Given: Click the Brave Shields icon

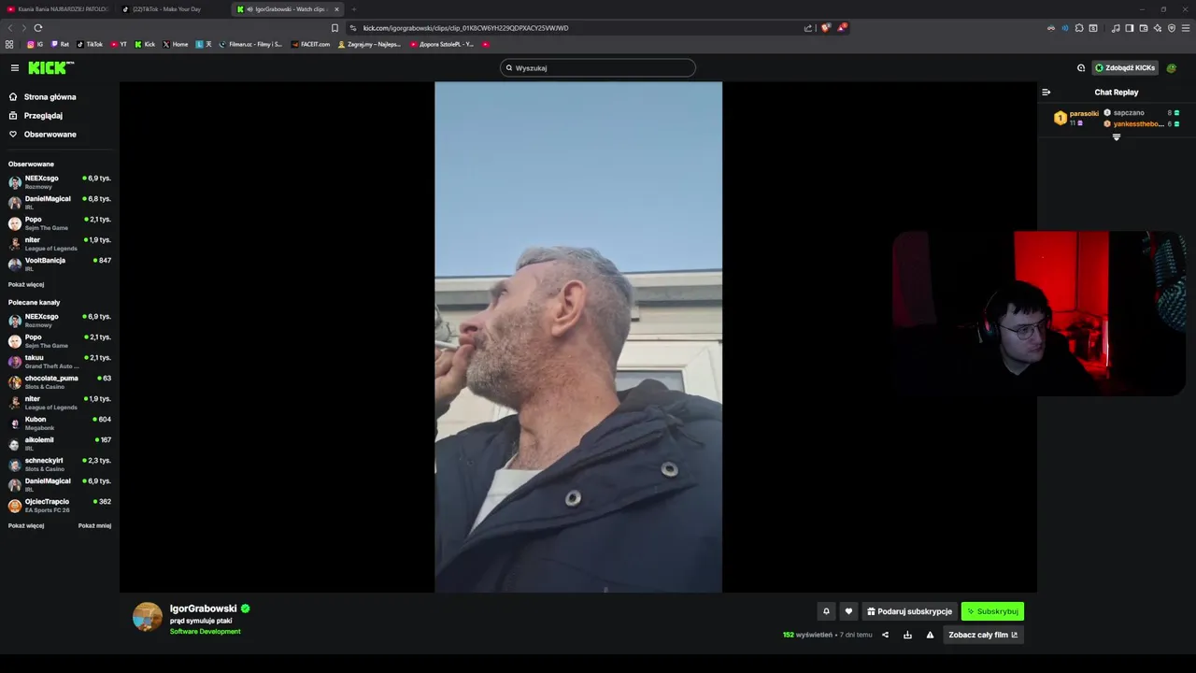Looking at the screenshot, I should click(825, 28).
